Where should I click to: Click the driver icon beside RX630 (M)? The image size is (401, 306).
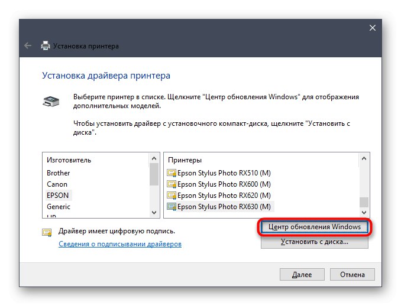[x=172, y=207]
